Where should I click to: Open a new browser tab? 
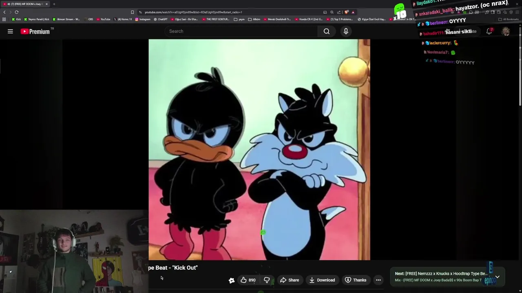tap(54, 4)
